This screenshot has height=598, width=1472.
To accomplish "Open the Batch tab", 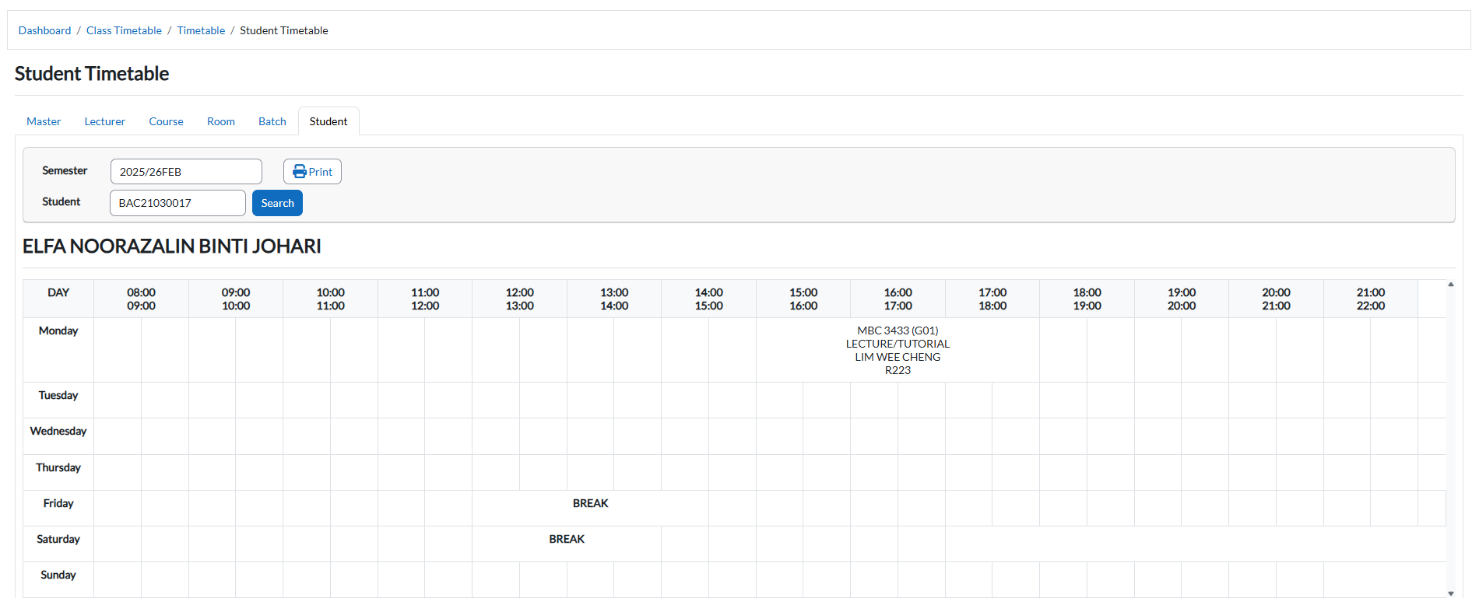I will pos(272,121).
